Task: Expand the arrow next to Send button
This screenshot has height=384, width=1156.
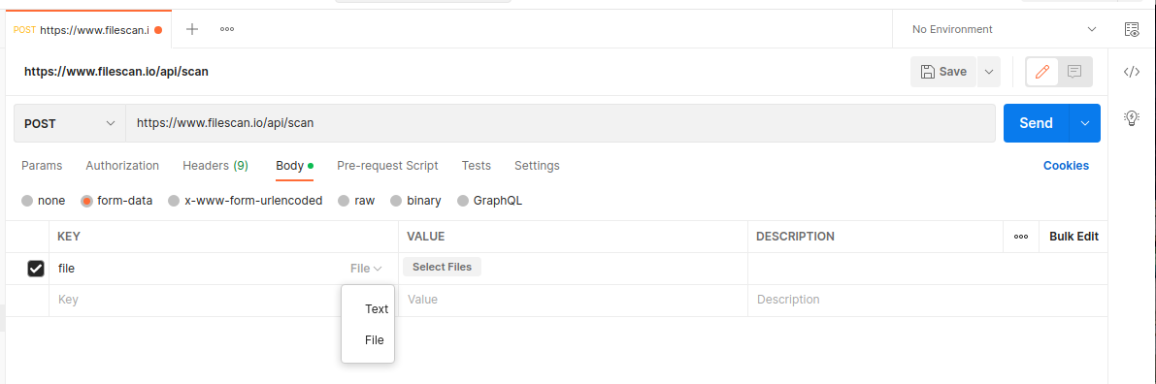Action: point(1084,123)
